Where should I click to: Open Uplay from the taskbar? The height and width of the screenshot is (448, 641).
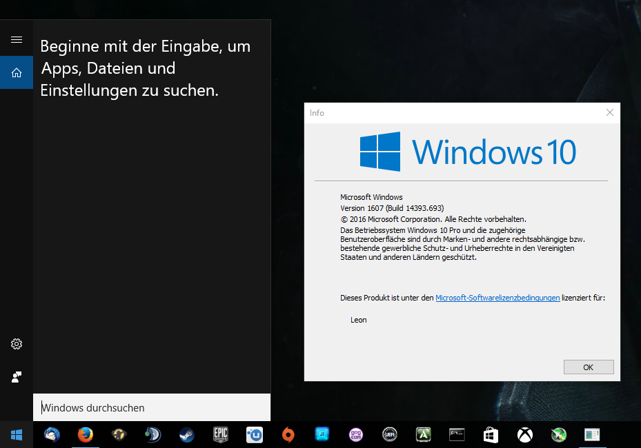(255, 435)
